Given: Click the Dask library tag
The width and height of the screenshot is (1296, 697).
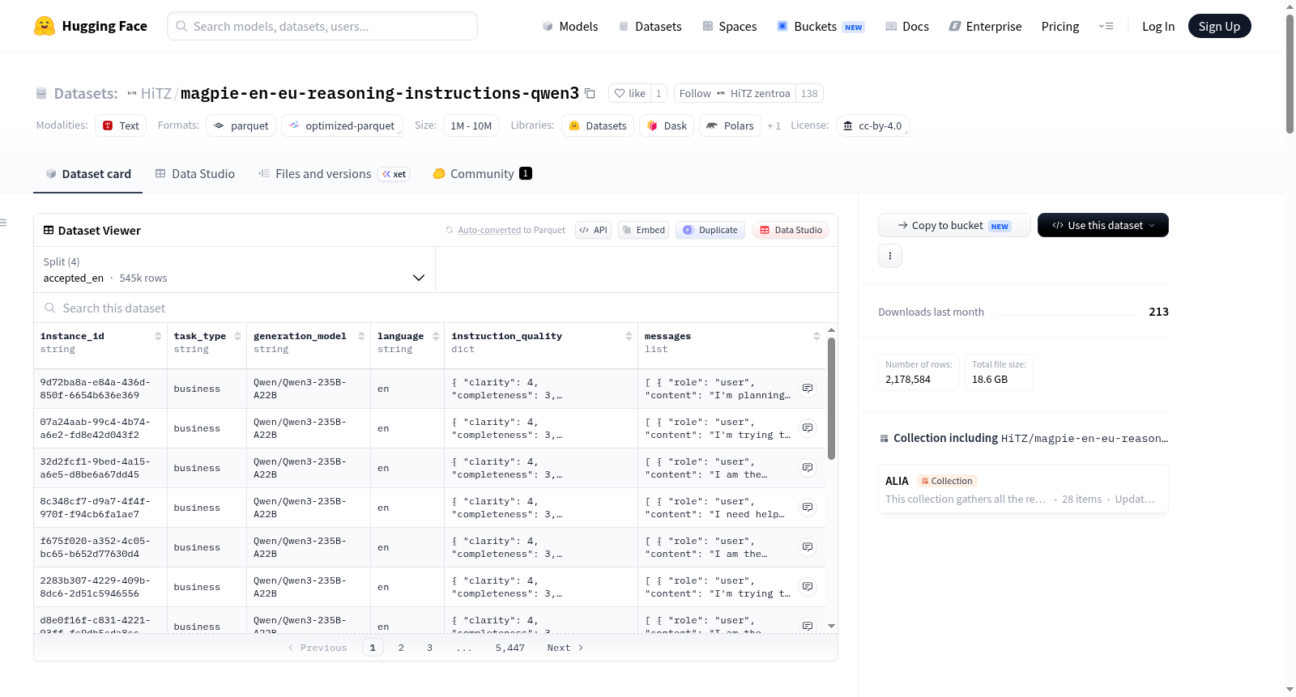Looking at the screenshot, I should point(667,125).
